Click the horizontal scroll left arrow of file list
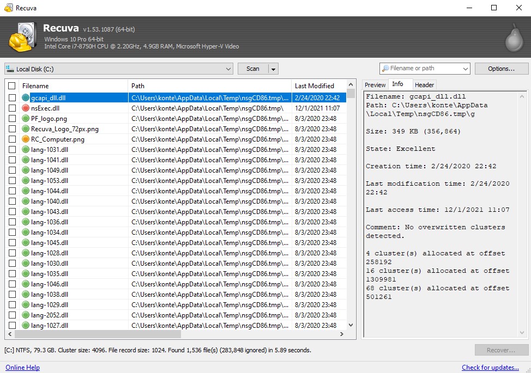Image resolution: width=531 pixels, height=373 pixels. (x=10, y=334)
